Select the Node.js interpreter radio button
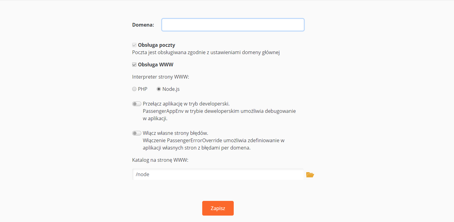Screen dimensions: 454x222 pos(158,89)
